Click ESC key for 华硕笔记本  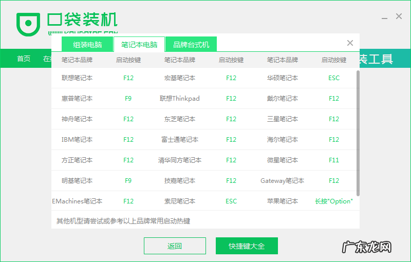[x=334, y=78]
